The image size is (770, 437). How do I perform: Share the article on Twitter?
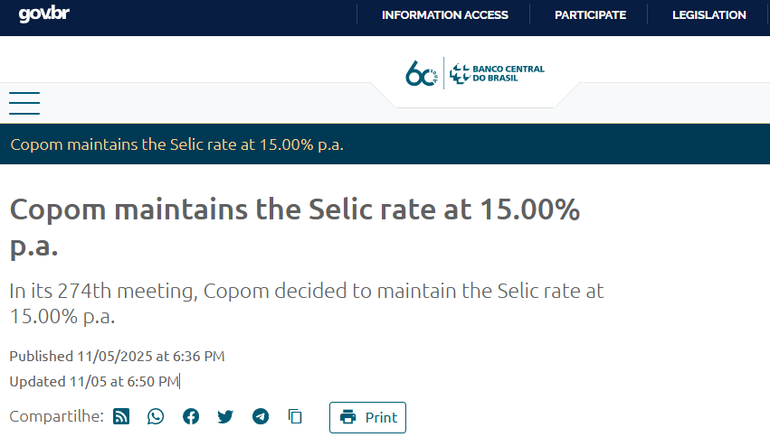(225, 416)
